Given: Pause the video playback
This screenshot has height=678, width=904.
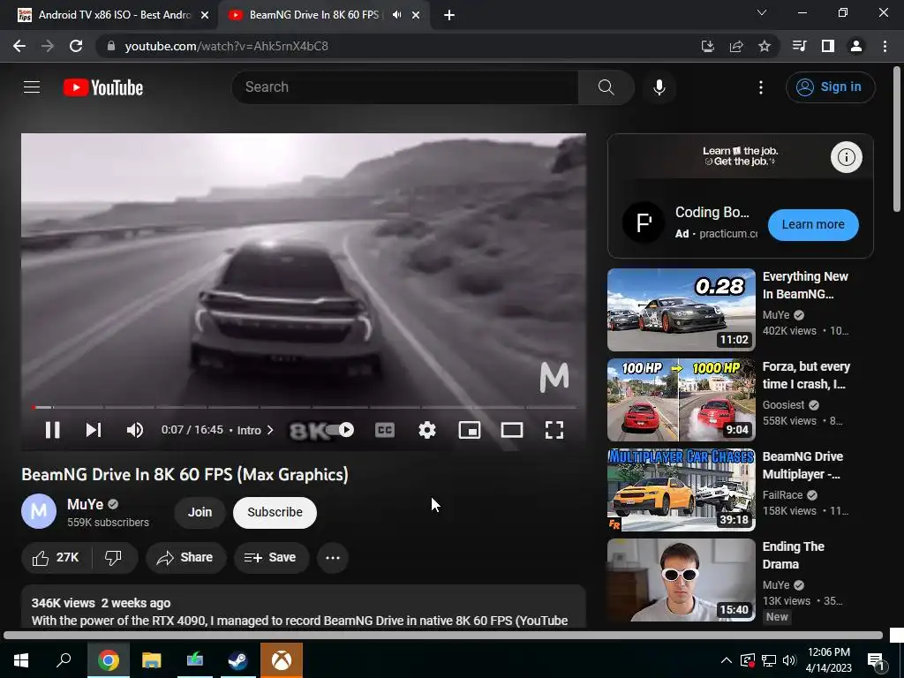Looking at the screenshot, I should [x=52, y=430].
